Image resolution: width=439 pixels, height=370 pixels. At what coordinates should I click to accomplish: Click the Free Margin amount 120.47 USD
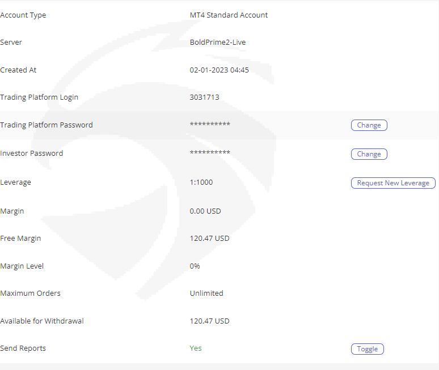click(x=209, y=239)
